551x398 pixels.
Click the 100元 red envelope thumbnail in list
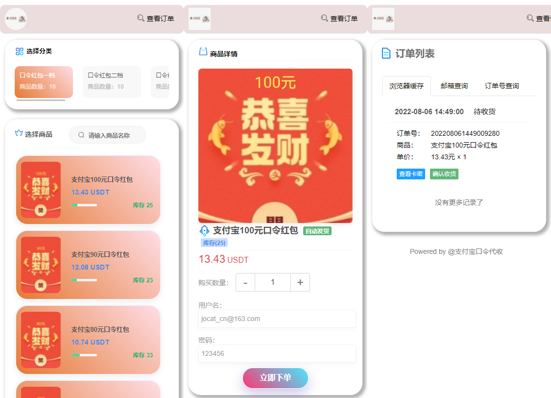tap(41, 190)
